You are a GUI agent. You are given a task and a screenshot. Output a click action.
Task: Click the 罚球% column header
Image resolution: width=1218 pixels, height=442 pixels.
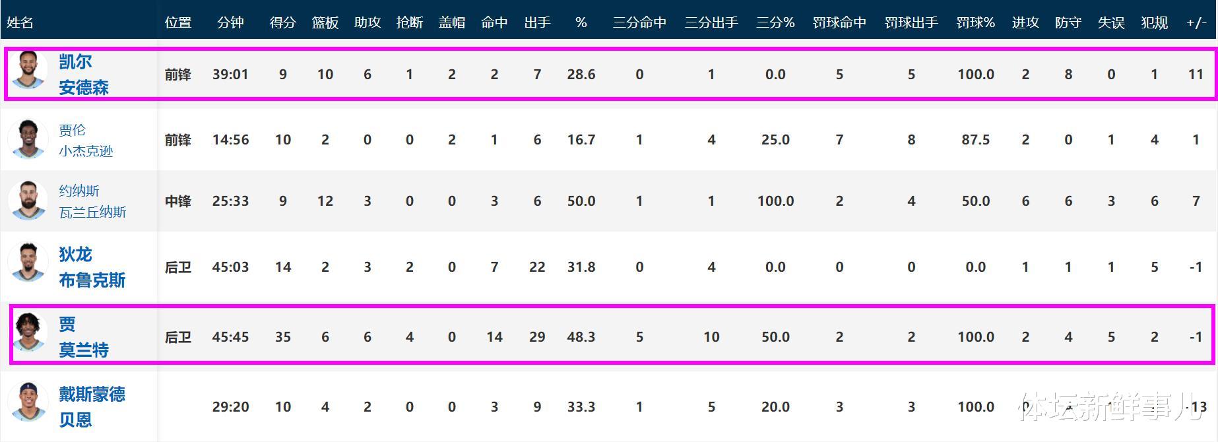pos(975,22)
